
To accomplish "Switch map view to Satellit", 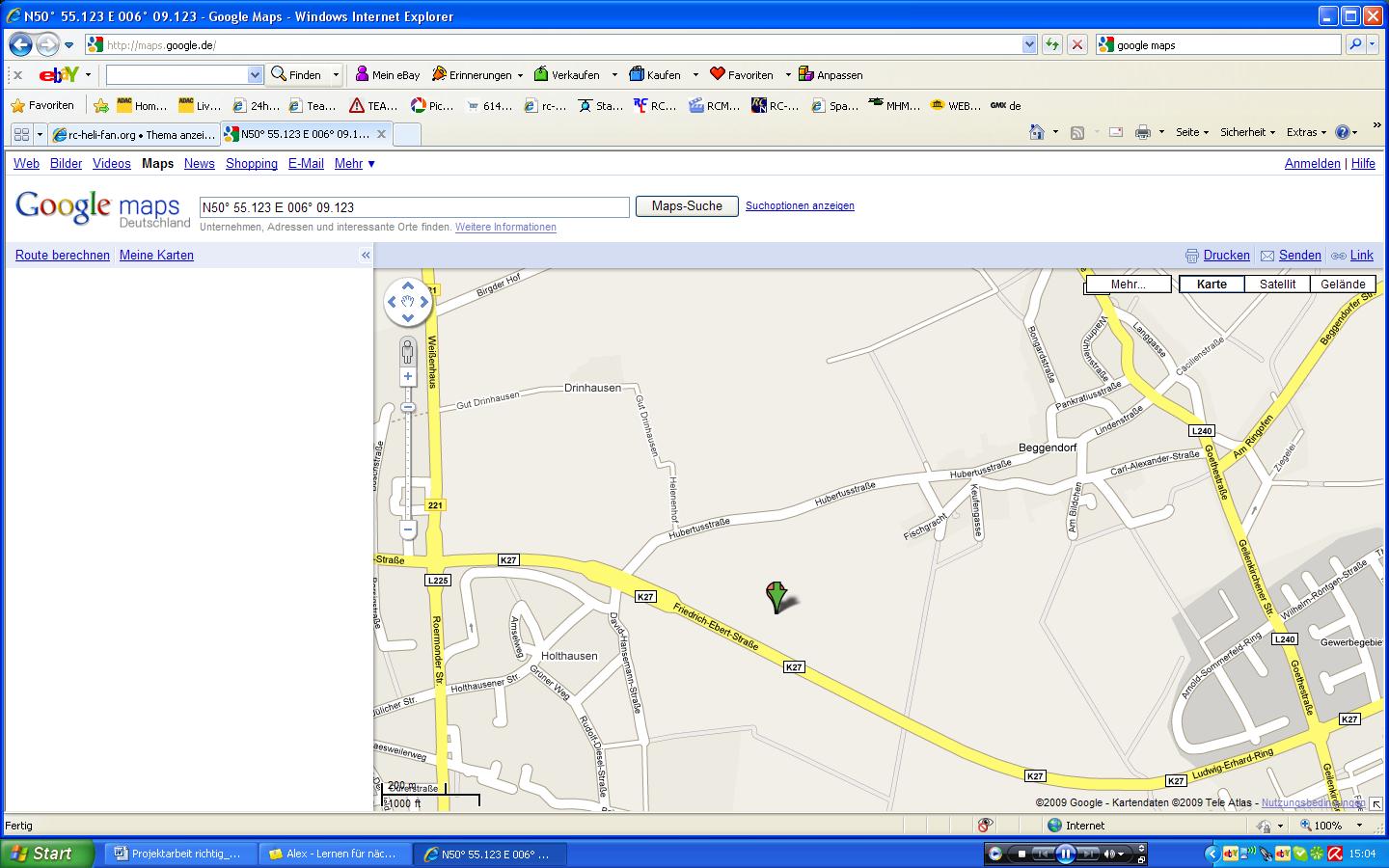I will coord(1277,284).
